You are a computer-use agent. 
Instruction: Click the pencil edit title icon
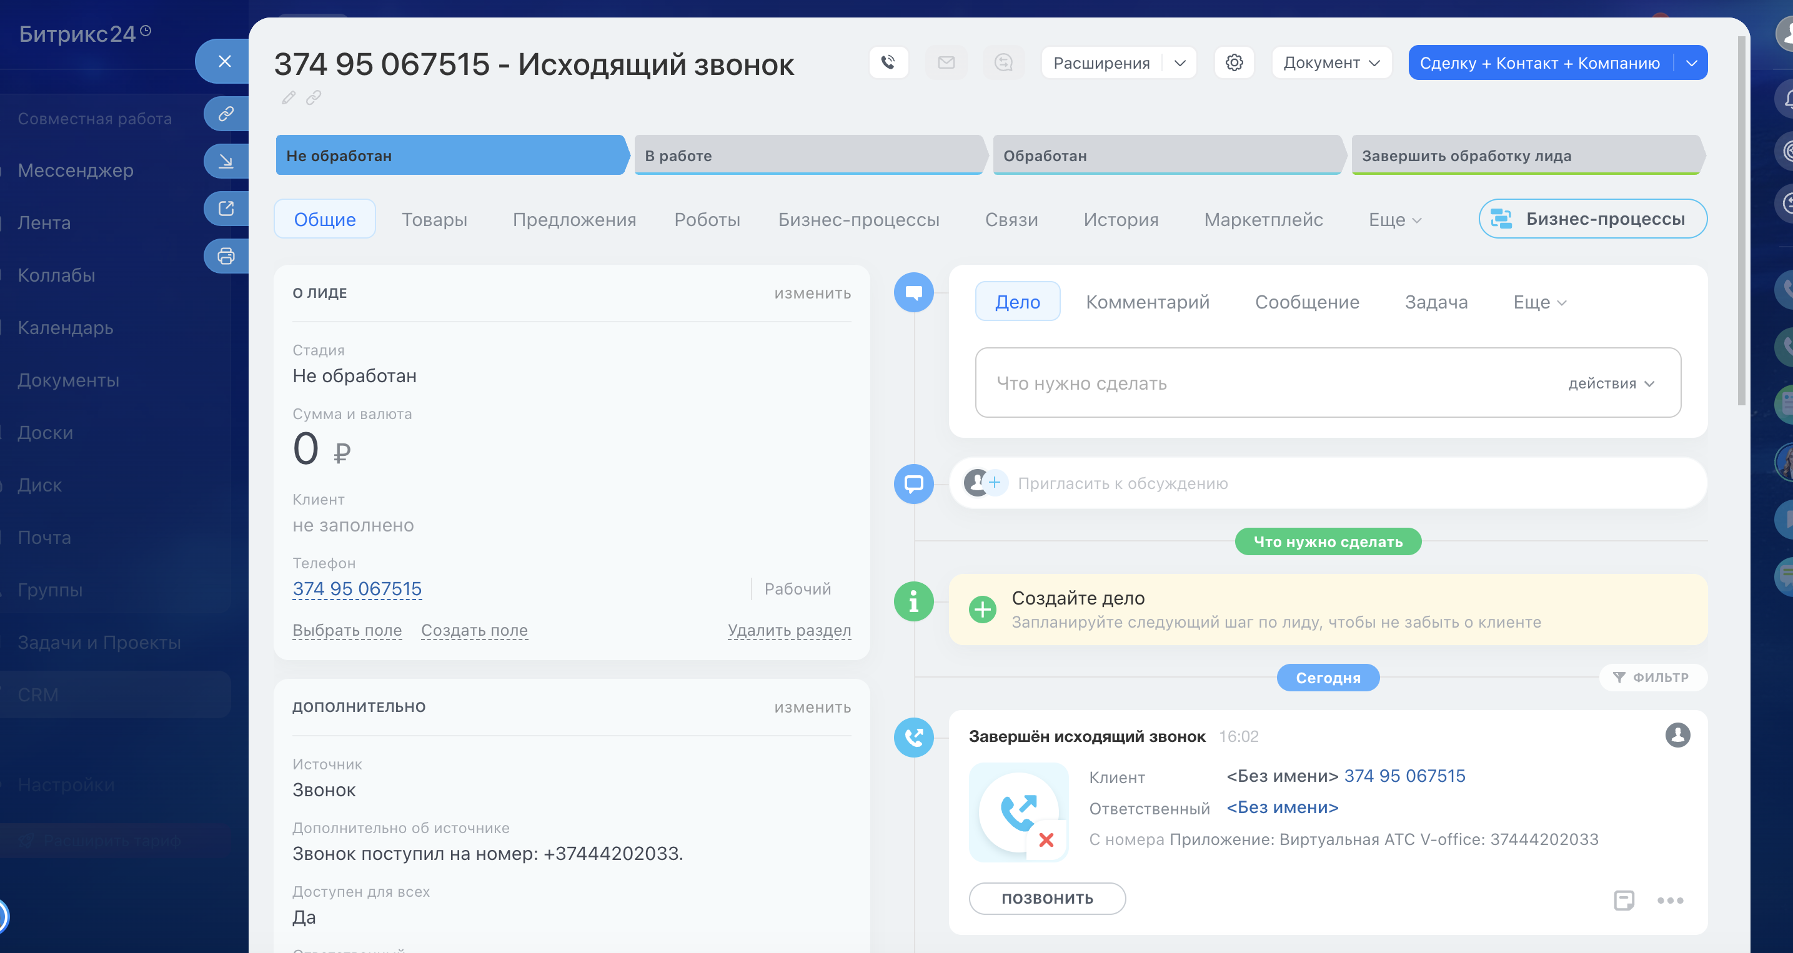[x=288, y=98]
